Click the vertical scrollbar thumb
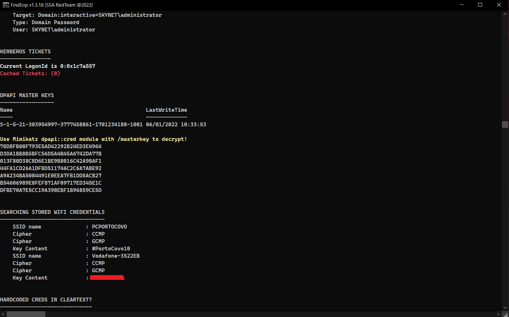The width and height of the screenshot is (509, 317). (505, 124)
